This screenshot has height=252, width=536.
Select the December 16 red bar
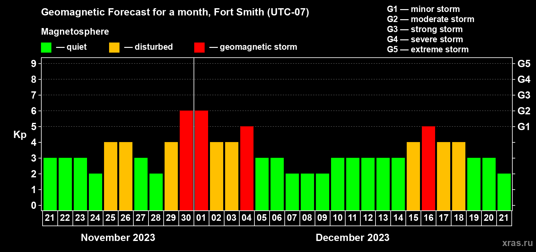coord(428,169)
